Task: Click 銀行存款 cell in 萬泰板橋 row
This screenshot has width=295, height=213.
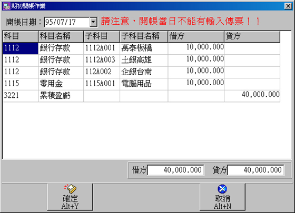Action: [x=61, y=48]
